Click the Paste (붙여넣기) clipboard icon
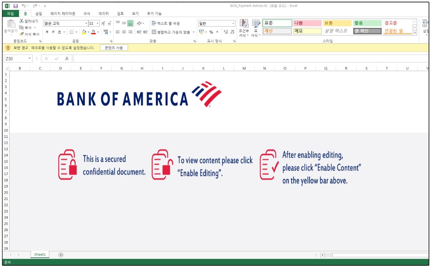The height and width of the screenshot is (266, 431). pyautogui.click(x=11, y=24)
